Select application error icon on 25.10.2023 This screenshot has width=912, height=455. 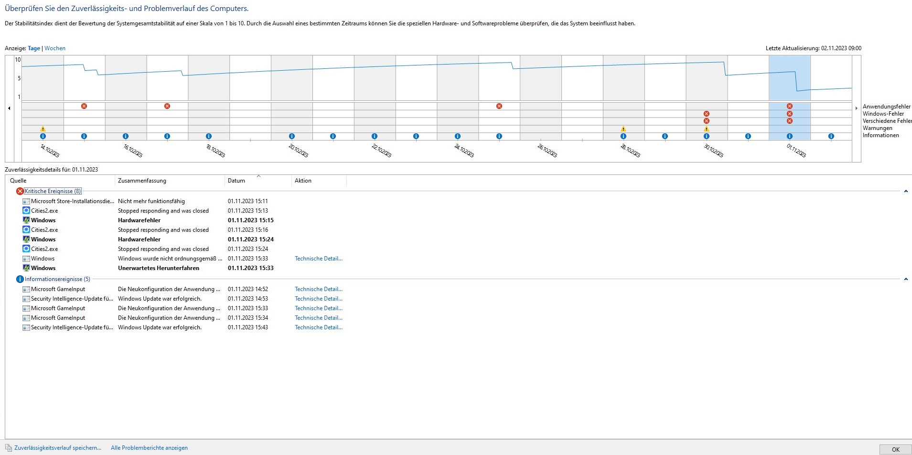[x=499, y=106]
